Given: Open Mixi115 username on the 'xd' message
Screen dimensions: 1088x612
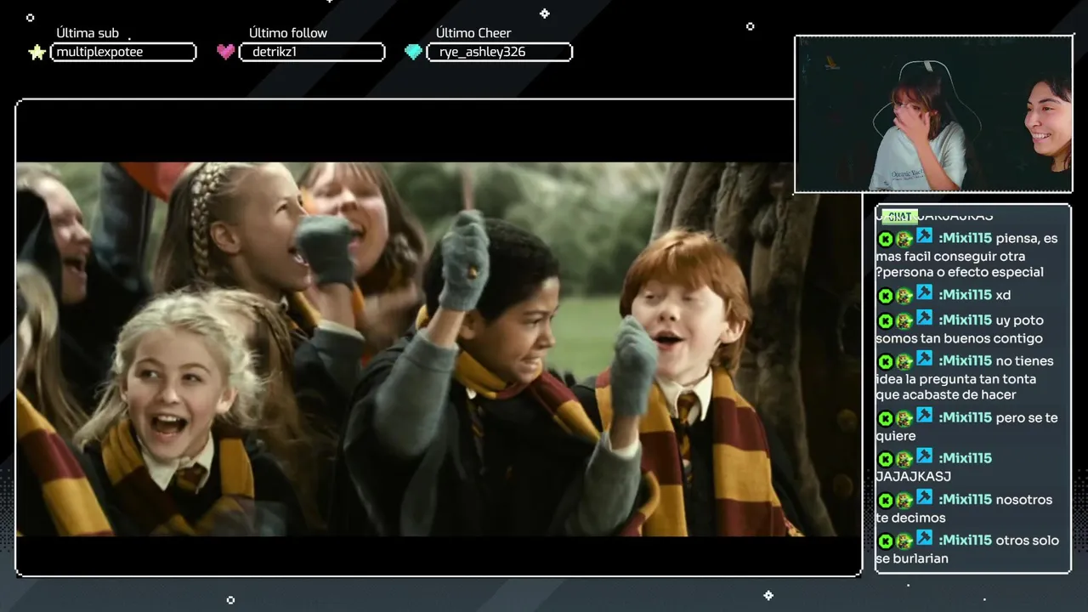Looking at the screenshot, I should pos(965,295).
